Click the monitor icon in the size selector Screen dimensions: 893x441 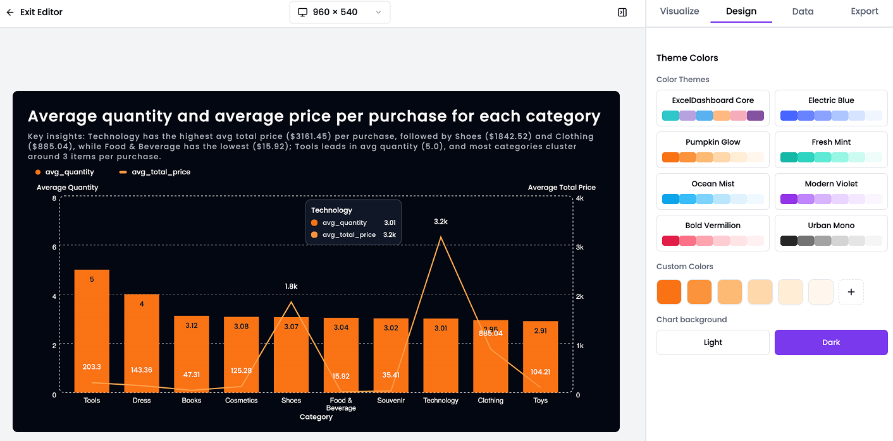302,12
